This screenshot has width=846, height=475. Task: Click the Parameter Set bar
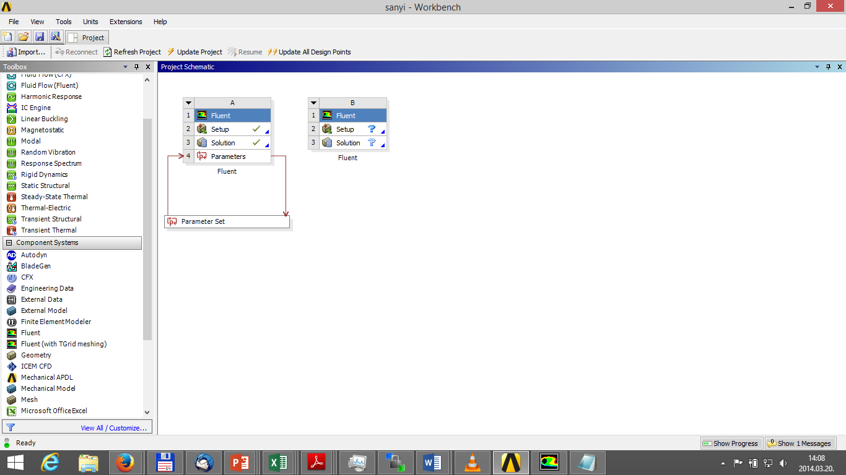coord(227,221)
